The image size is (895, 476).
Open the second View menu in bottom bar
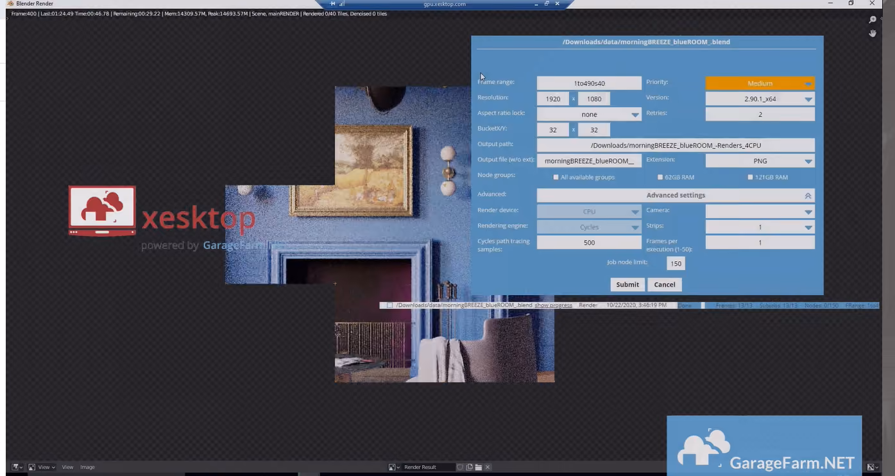click(67, 467)
